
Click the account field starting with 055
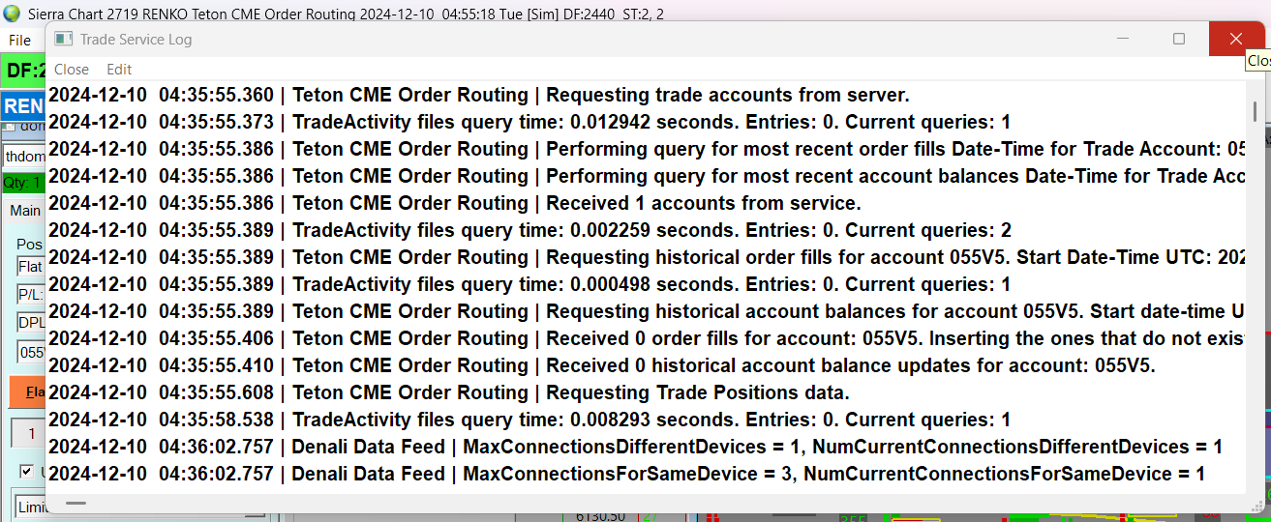coord(31,353)
